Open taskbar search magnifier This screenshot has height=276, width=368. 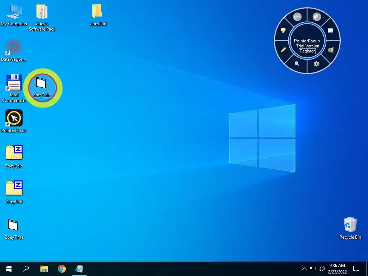click(26, 269)
